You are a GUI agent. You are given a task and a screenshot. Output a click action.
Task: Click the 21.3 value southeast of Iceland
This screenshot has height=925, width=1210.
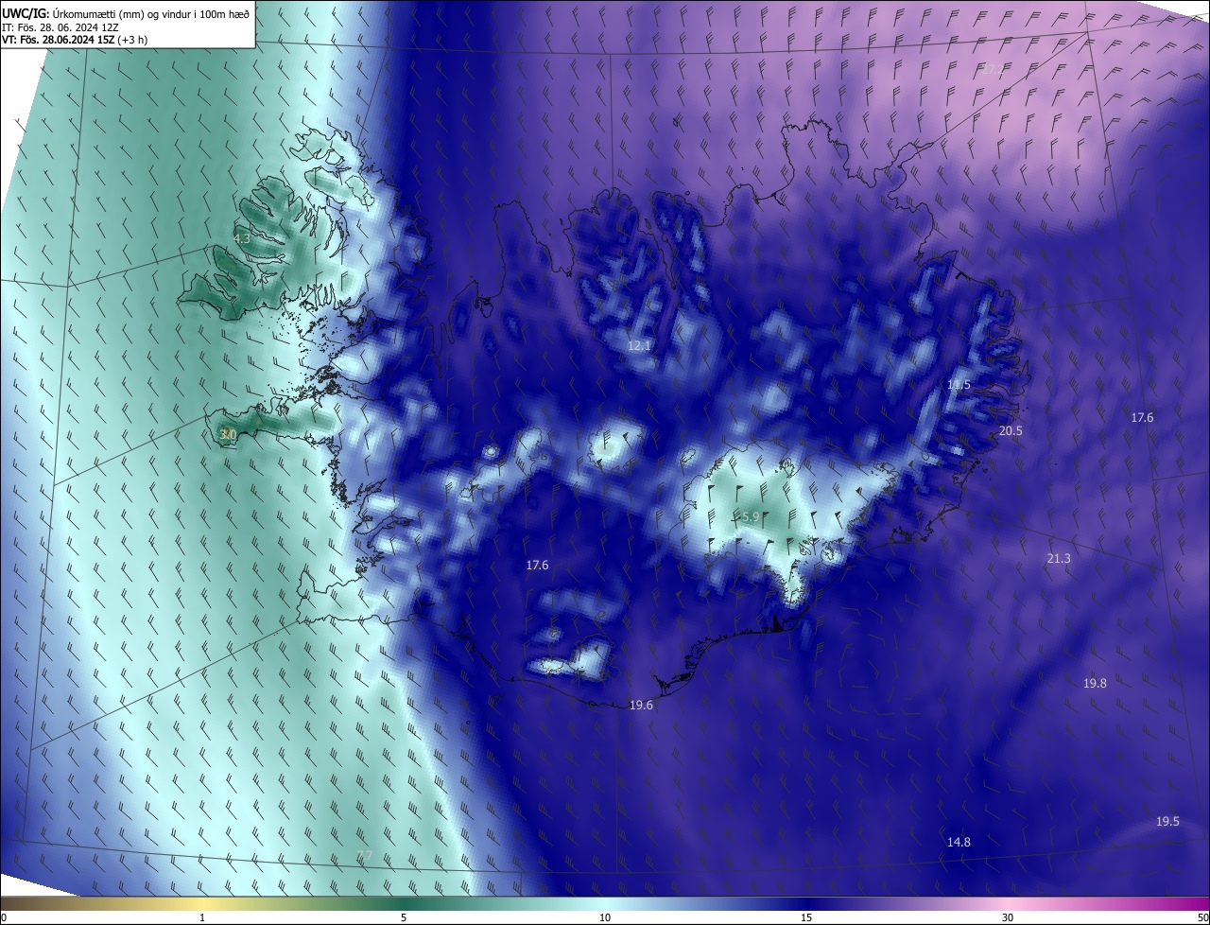[x=1059, y=559]
